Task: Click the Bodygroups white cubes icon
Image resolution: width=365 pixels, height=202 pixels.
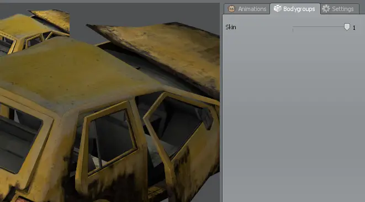Action: coord(277,8)
